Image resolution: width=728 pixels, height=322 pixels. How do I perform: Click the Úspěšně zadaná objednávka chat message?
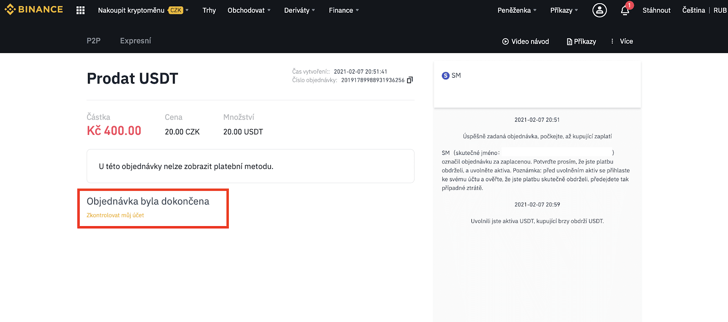(537, 136)
